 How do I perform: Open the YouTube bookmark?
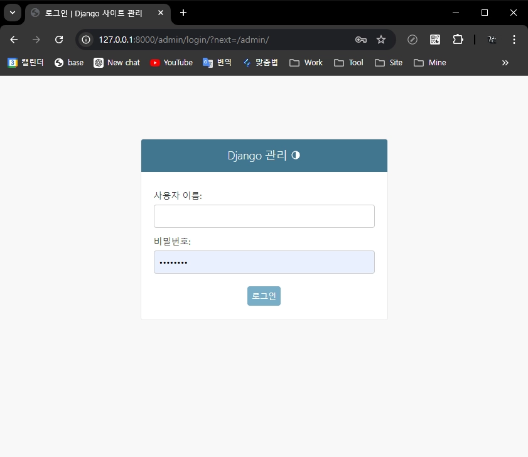[171, 63]
